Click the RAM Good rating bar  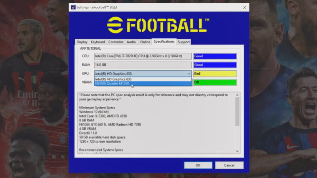215,65
